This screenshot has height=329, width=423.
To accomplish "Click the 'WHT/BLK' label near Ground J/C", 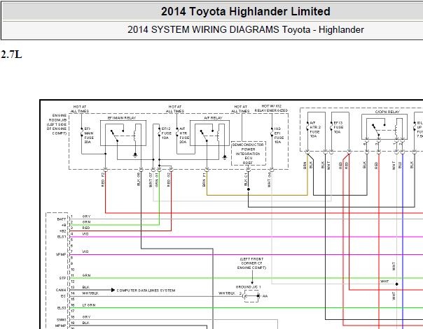I will 227,293.
